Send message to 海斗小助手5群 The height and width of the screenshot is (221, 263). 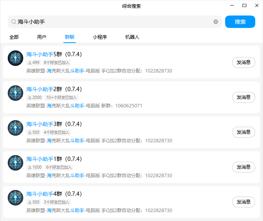click(244, 62)
